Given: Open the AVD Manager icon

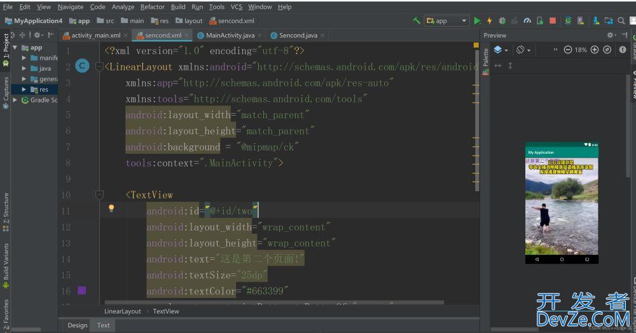Looking at the screenshot, I should coord(581,21).
